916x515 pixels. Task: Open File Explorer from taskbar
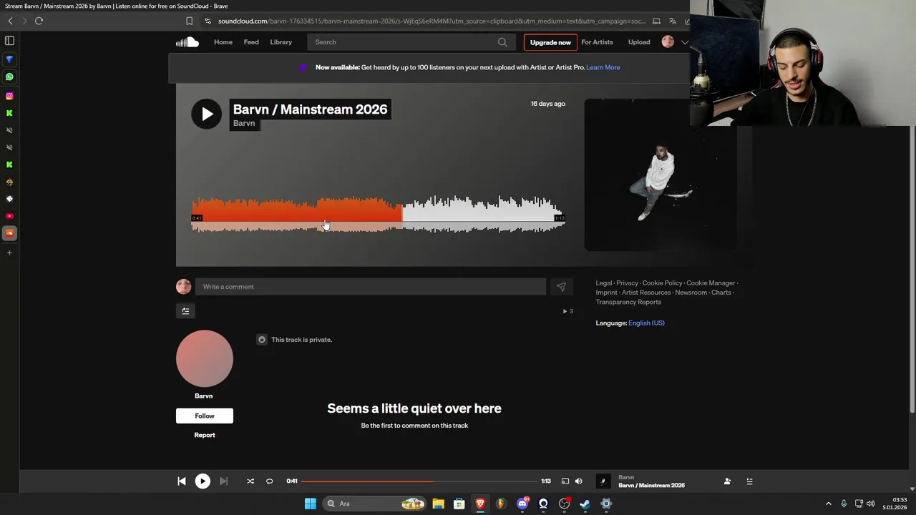click(438, 504)
